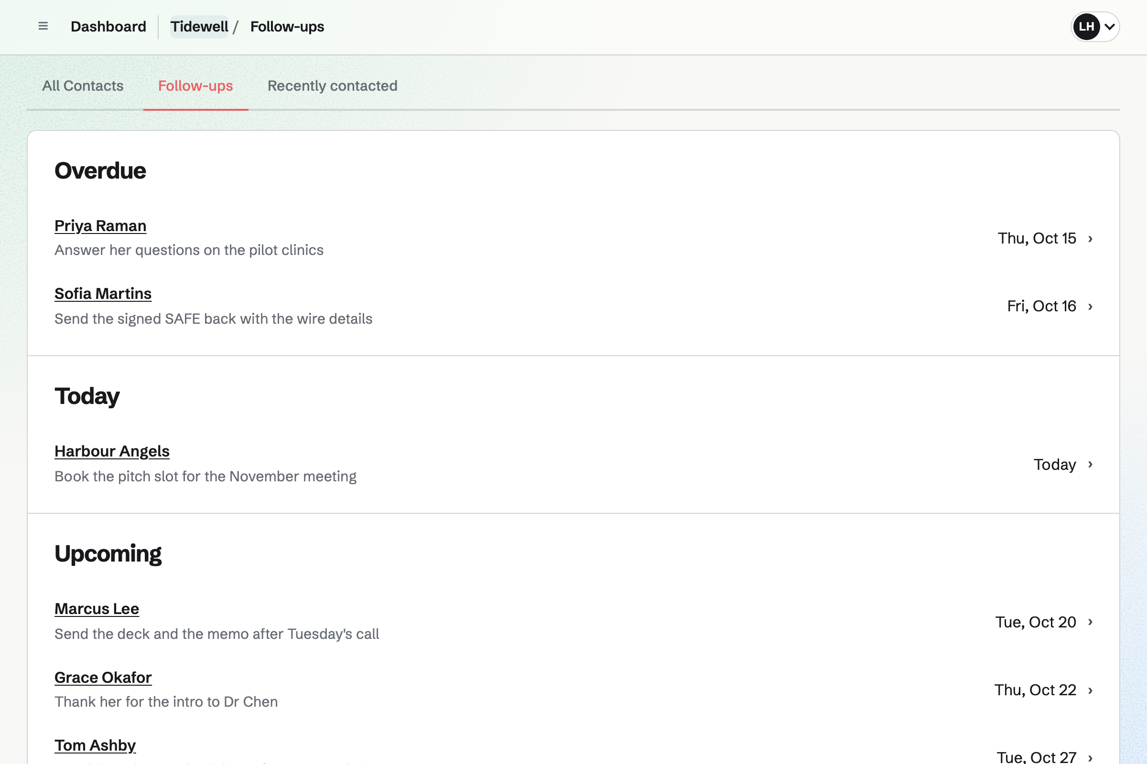The height and width of the screenshot is (764, 1147).
Task: Open Grace Okafor's contact
Action: pos(103,677)
